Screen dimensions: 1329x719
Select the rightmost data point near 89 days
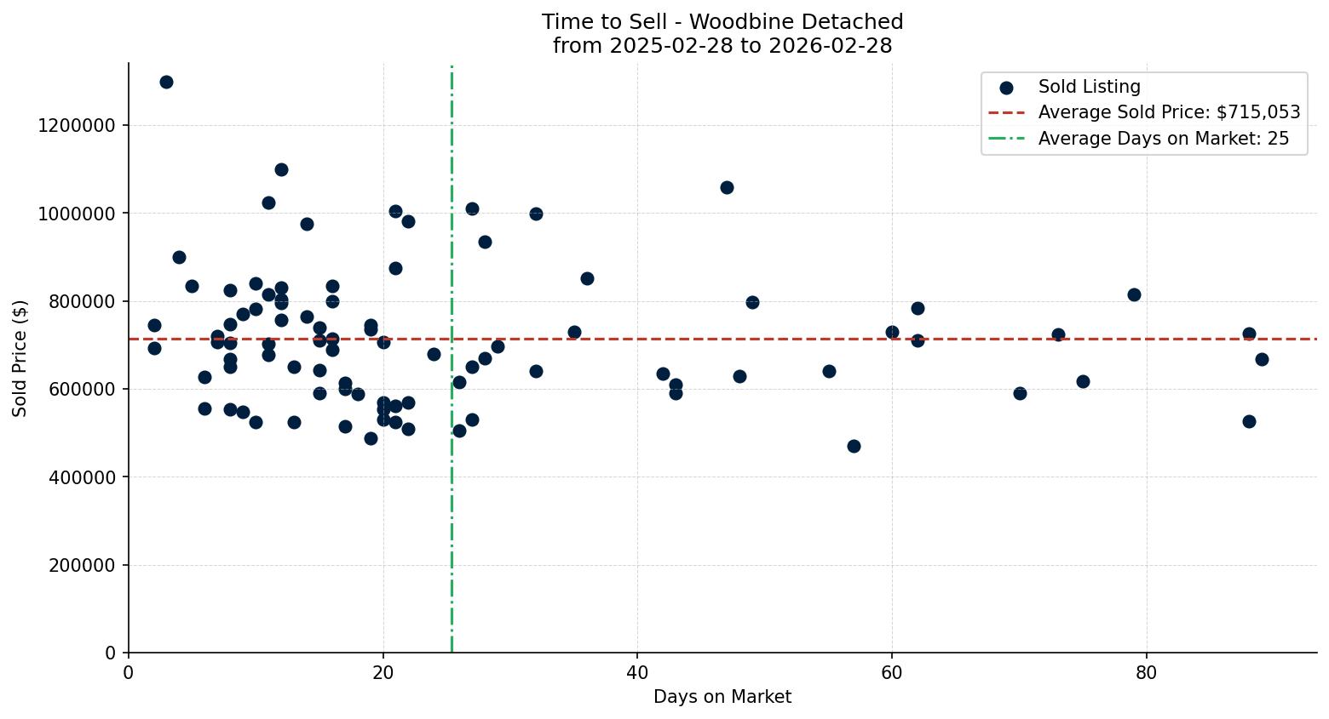point(1263,359)
